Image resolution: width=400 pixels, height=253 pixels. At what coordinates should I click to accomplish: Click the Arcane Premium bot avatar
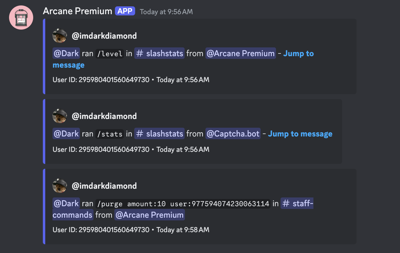21,17
